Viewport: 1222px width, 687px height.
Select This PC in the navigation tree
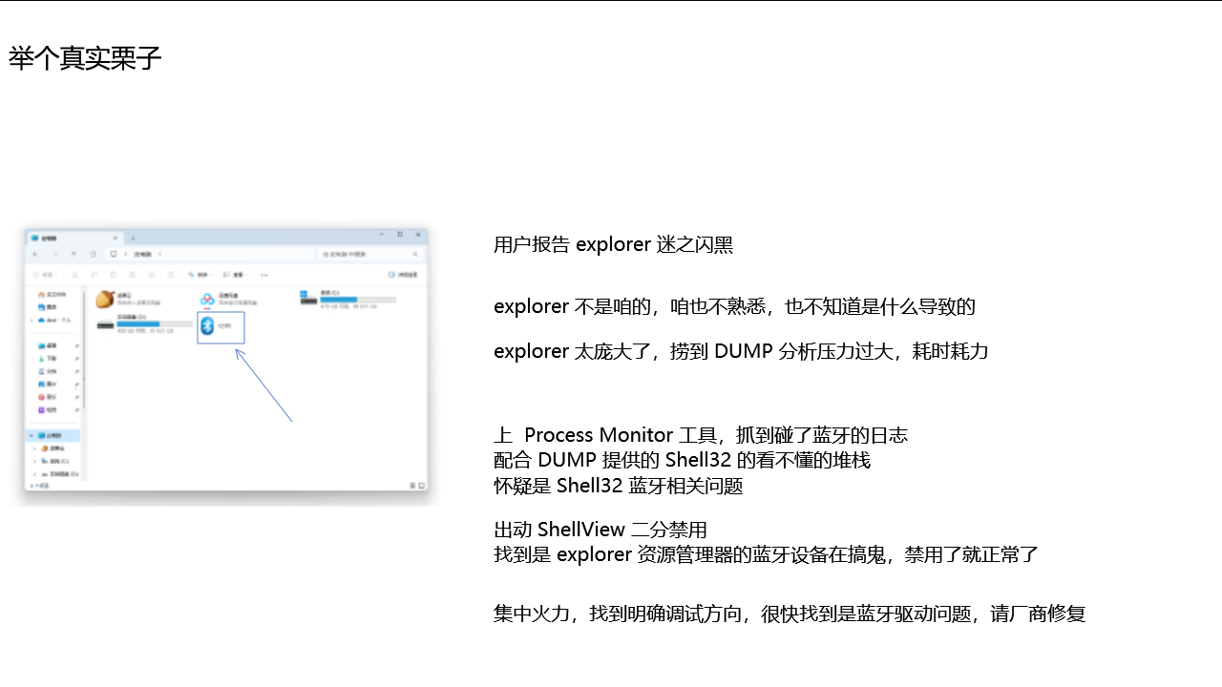click(x=54, y=435)
